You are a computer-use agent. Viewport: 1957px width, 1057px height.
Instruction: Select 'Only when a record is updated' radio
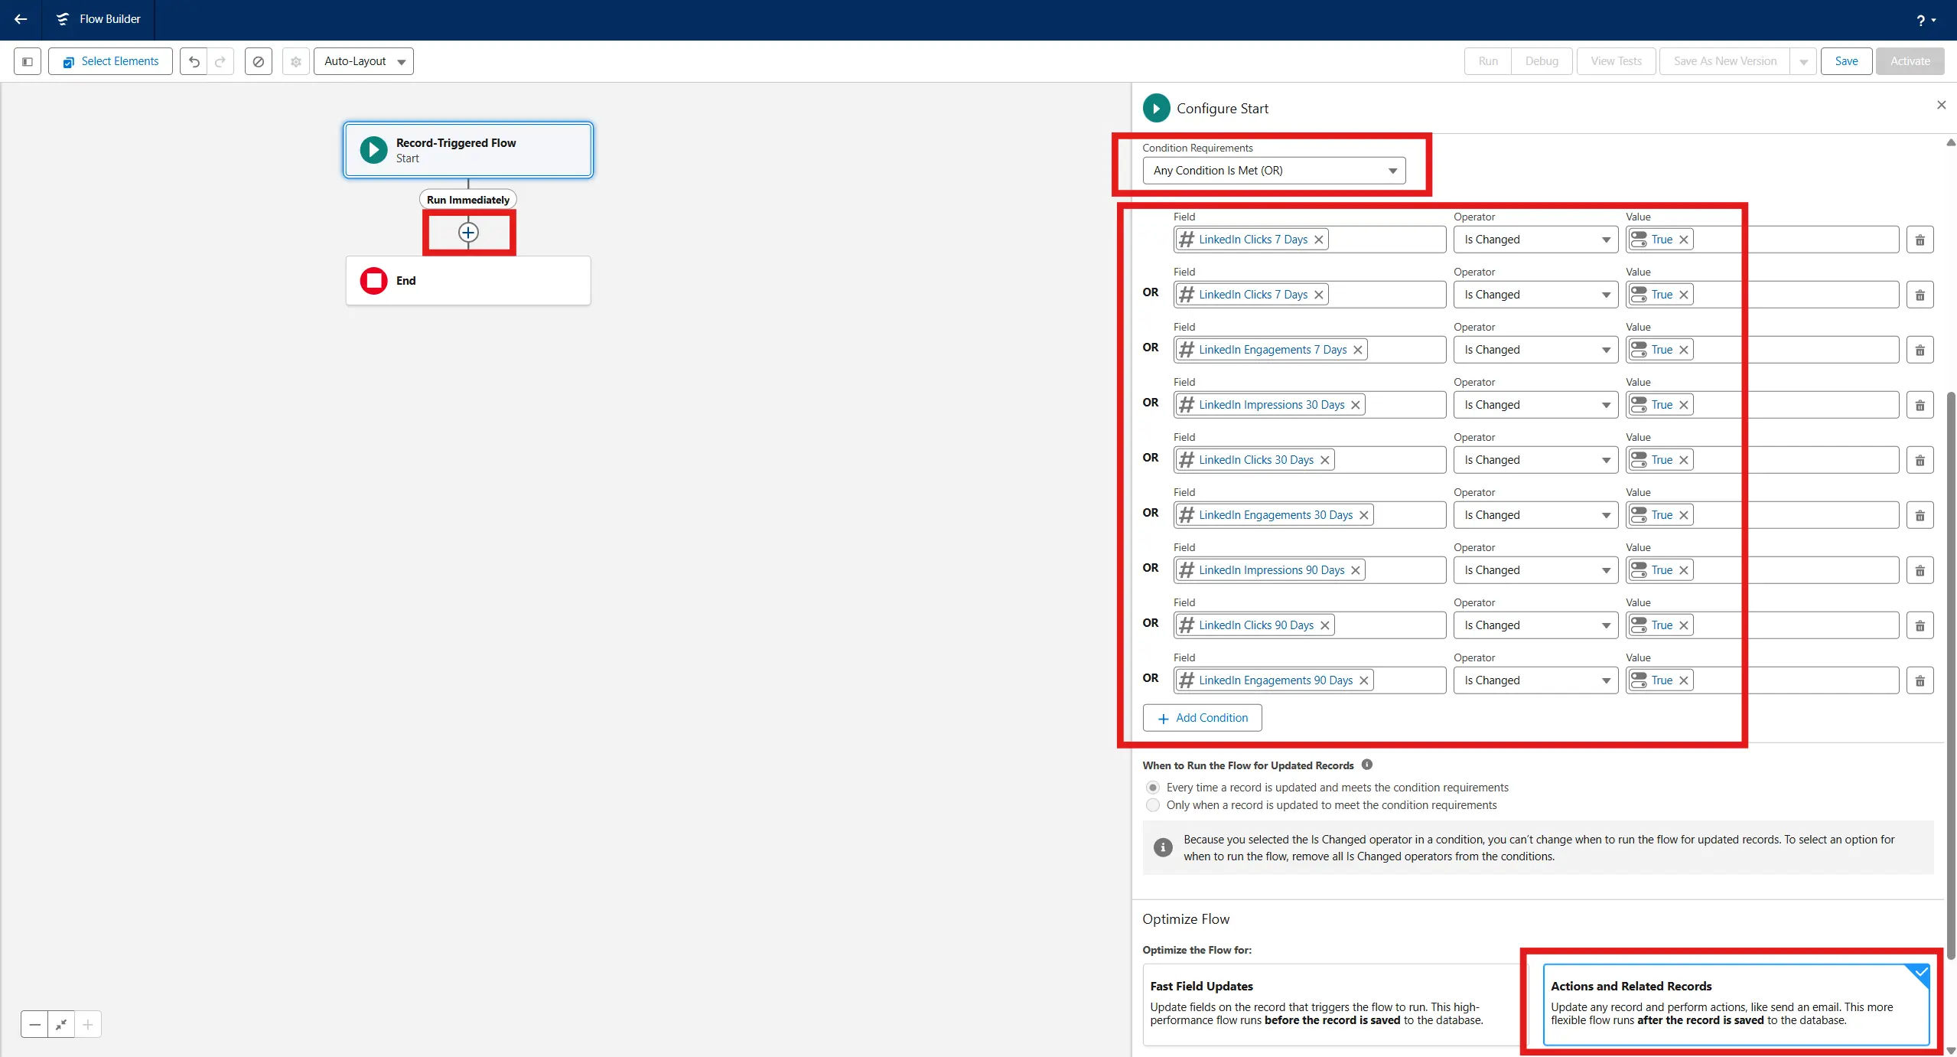[x=1153, y=805]
